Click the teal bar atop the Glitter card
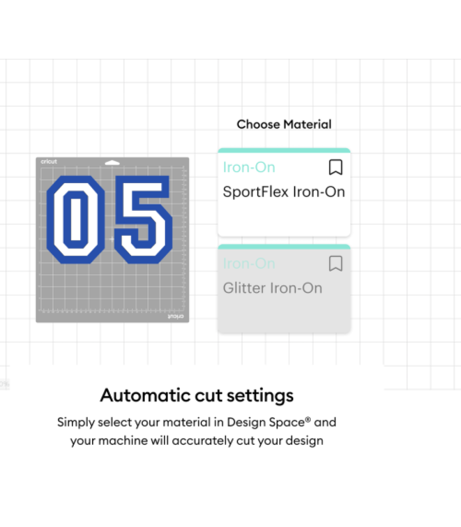The width and height of the screenshot is (461, 527). pos(284,247)
